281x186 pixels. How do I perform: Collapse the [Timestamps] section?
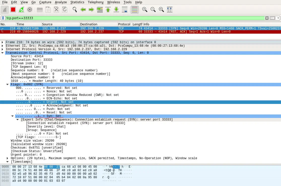(x=8, y=162)
